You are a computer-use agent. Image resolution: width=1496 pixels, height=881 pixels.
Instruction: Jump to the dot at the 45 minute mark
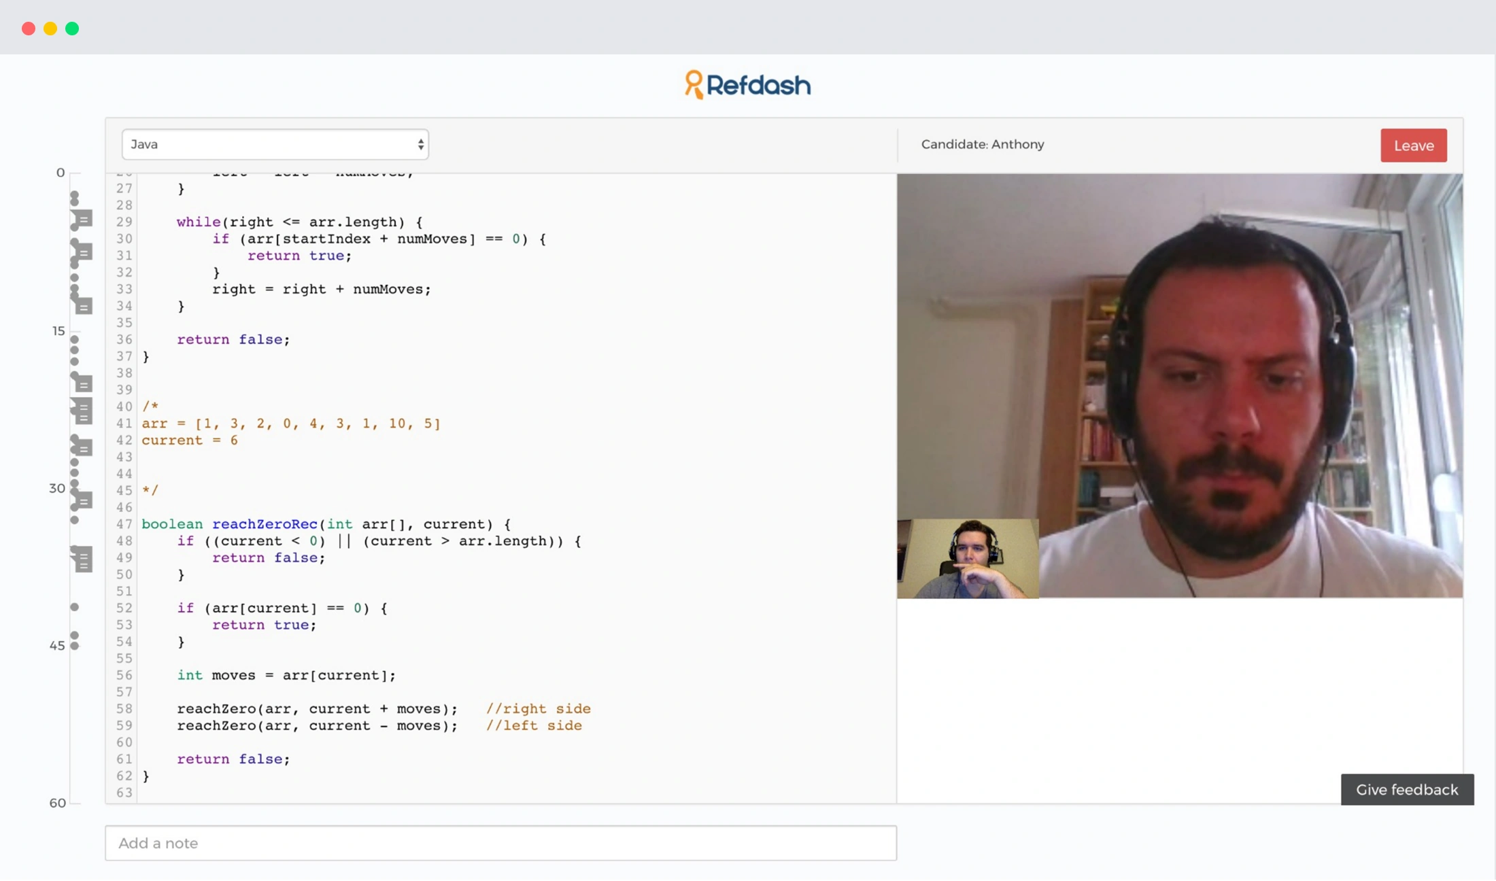click(x=75, y=646)
